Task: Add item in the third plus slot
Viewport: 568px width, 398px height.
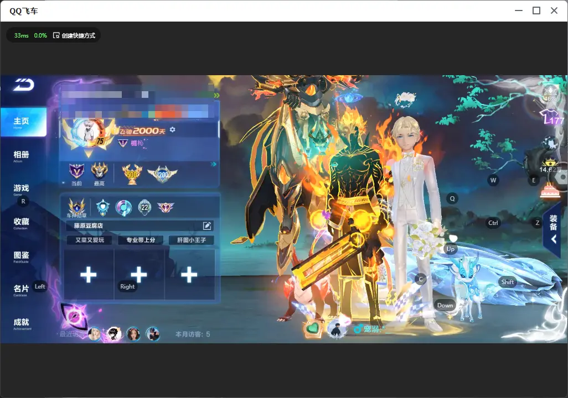Action: click(x=189, y=275)
